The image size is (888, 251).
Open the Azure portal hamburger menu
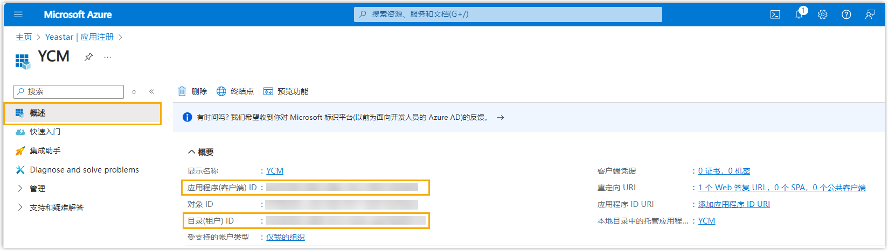pyautogui.click(x=18, y=15)
